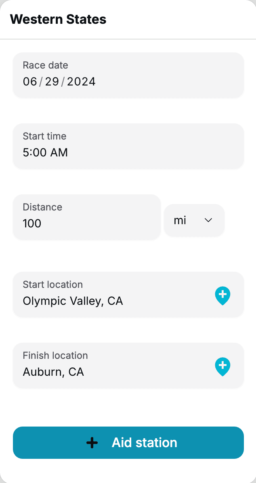The height and width of the screenshot is (483, 256).
Task: Click the Olympic Valley, CA start location text
Action: [x=73, y=301]
